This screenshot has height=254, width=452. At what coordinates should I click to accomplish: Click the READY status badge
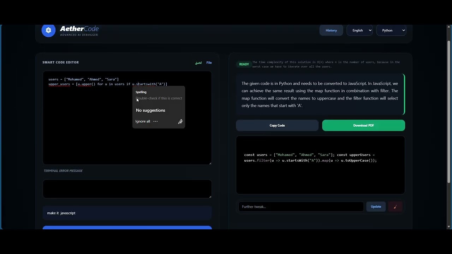[x=244, y=64]
